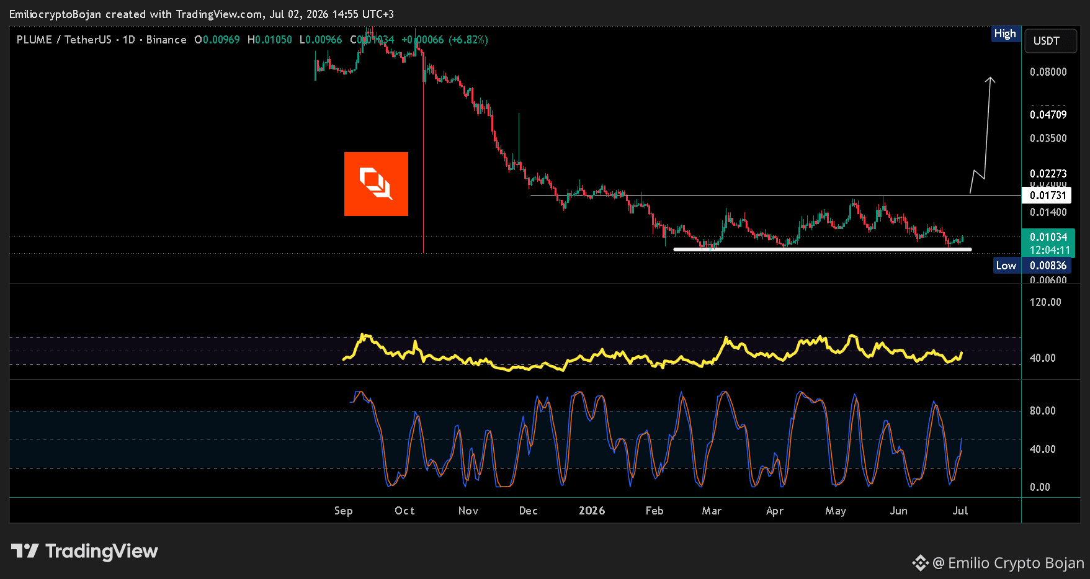Click the white upward projection arrow head
1090x579 pixels.
990,81
